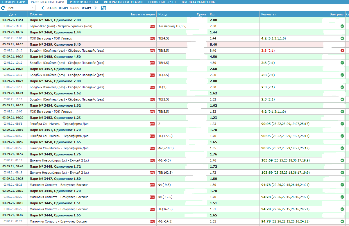Open the 'Все' filter dropdown
Screen dimensions: 349x226
(21, 8)
